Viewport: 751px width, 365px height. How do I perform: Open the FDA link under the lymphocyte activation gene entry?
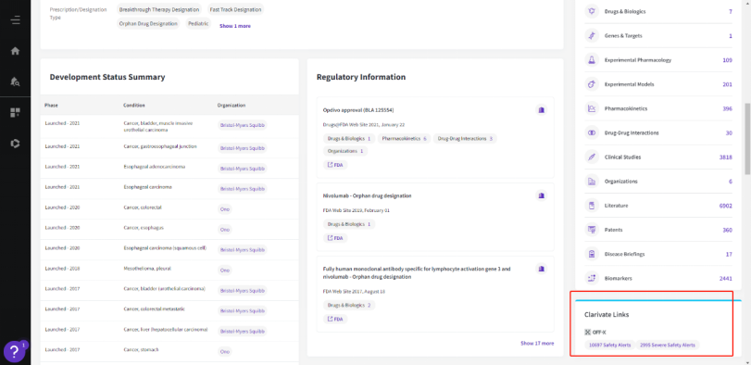pyautogui.click(x=335, y=319)
